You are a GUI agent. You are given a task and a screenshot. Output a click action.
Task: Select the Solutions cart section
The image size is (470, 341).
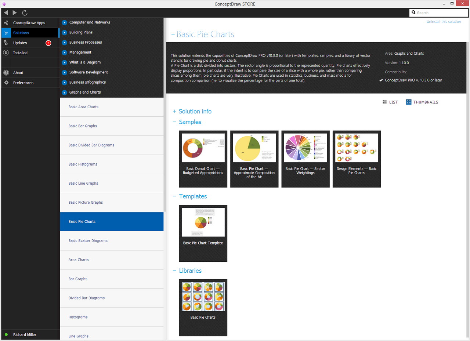pyautogui.click(x=30, y=33)
